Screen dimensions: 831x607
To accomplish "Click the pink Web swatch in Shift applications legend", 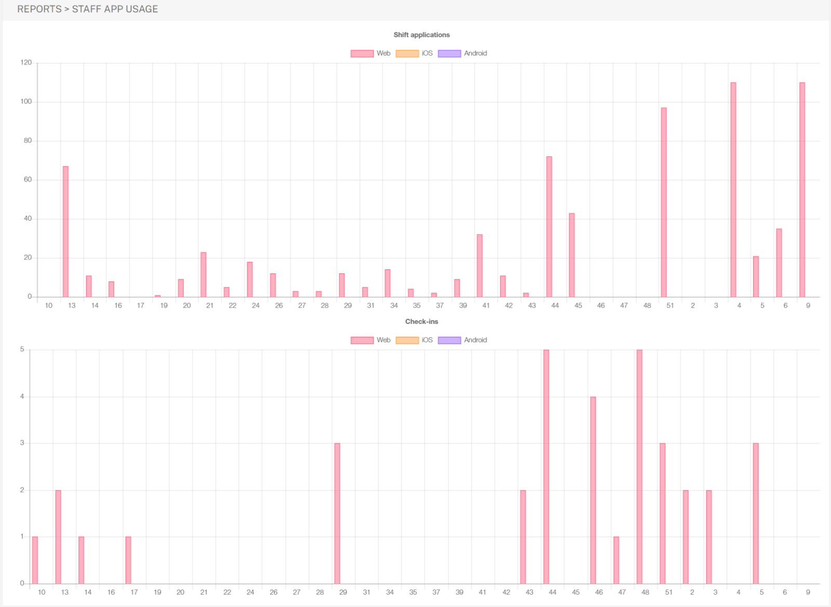I will 362,54.
